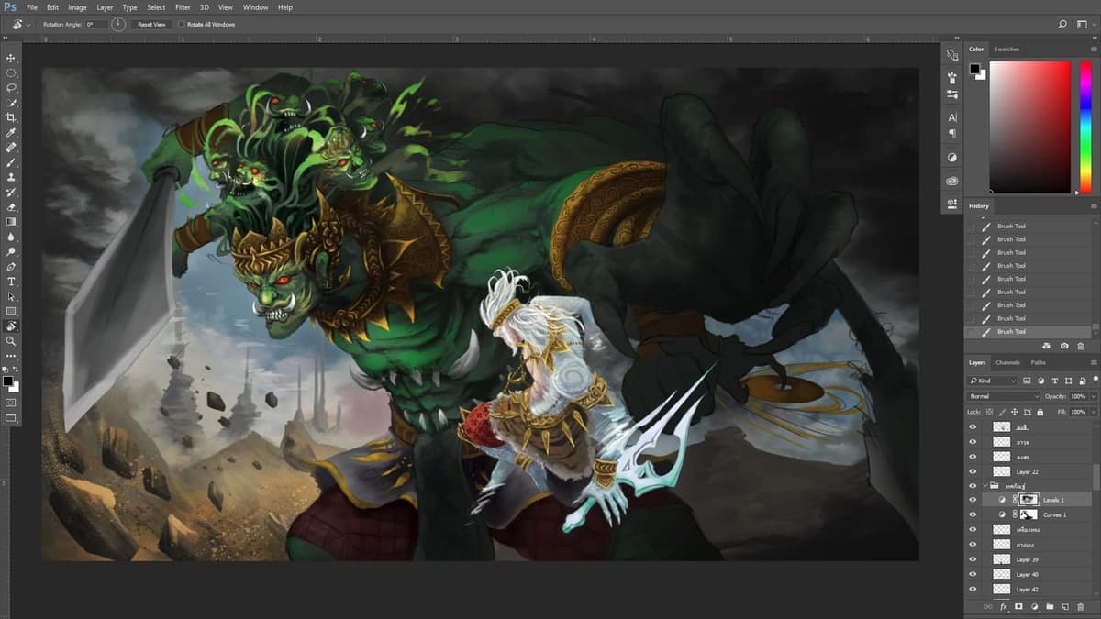1101x619 pixels.
Task: Select the Move tool
Action: coord(11,58)
